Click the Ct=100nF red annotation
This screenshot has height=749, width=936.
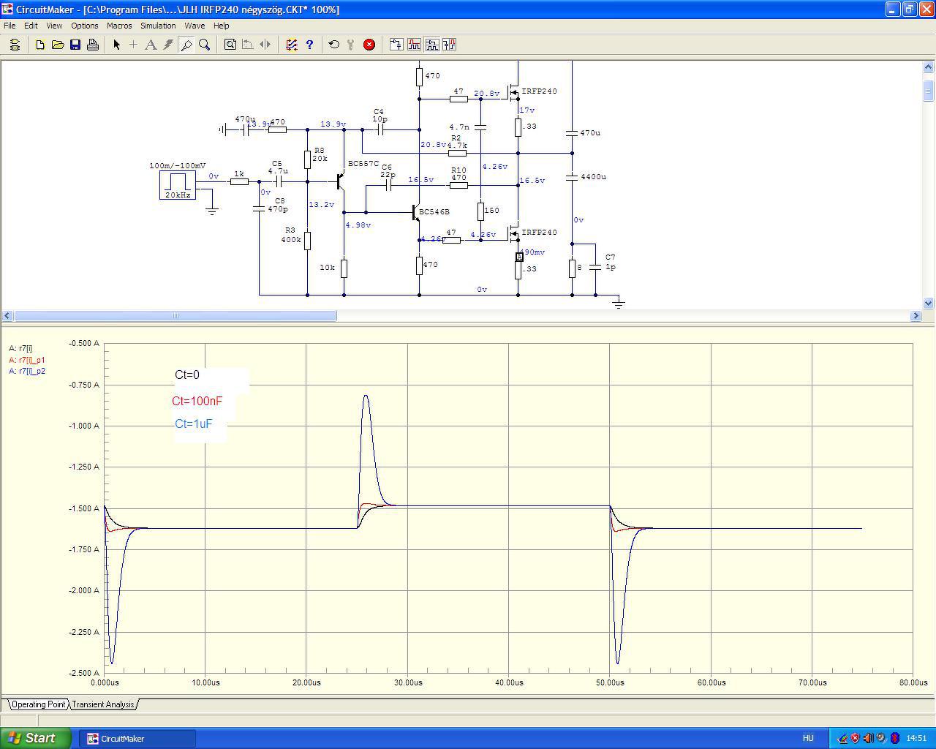point(197,401)
